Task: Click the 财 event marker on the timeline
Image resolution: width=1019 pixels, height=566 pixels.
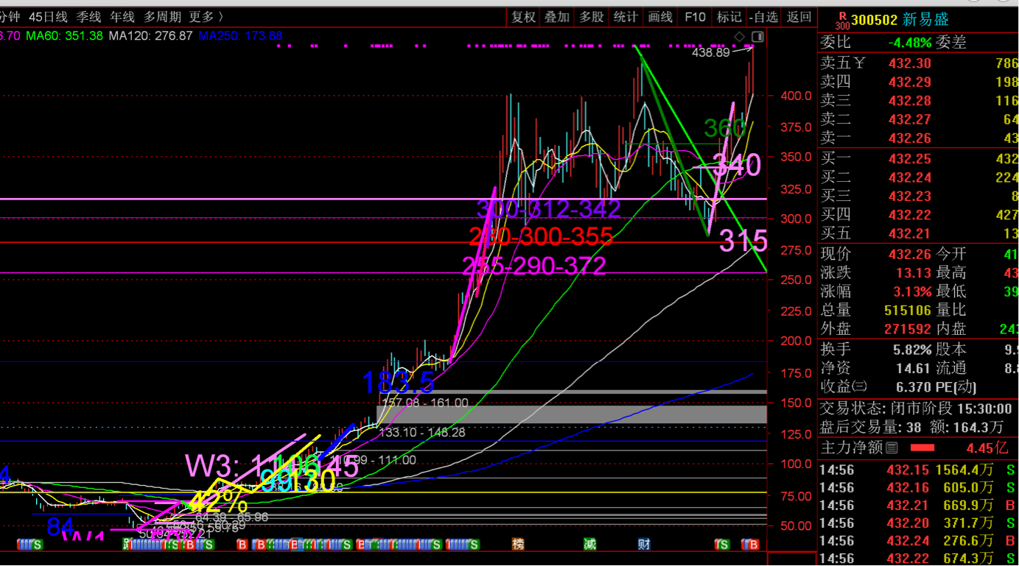Action: point(644,544)
